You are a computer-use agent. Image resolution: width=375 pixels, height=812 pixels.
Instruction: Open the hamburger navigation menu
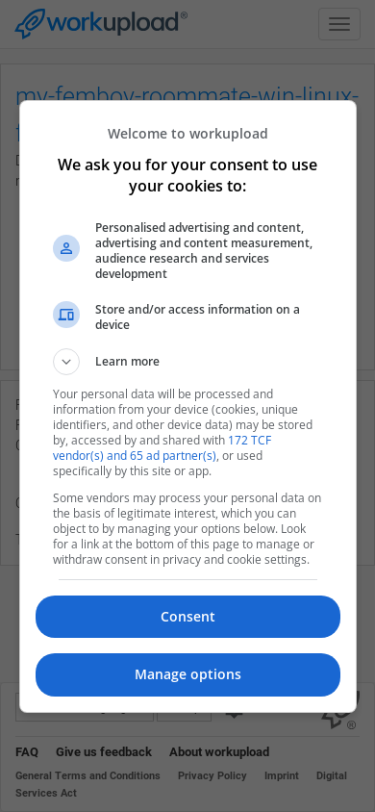[339, 24]
